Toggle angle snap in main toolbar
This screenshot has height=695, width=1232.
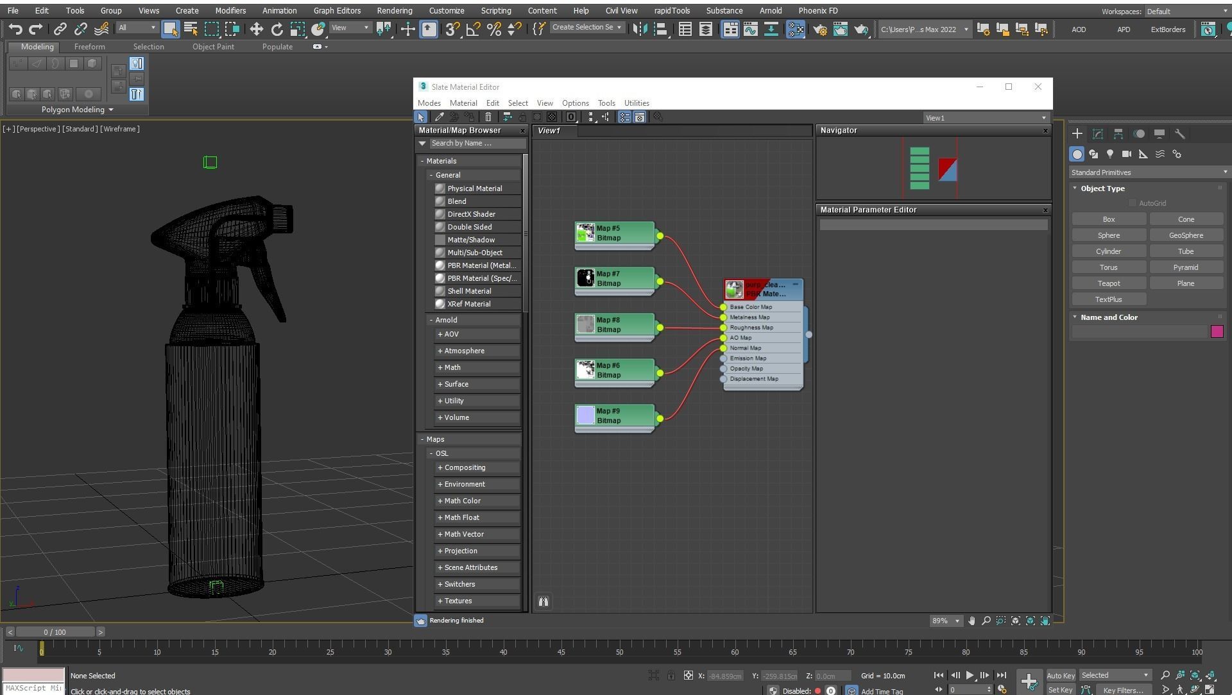click(473, 29)
